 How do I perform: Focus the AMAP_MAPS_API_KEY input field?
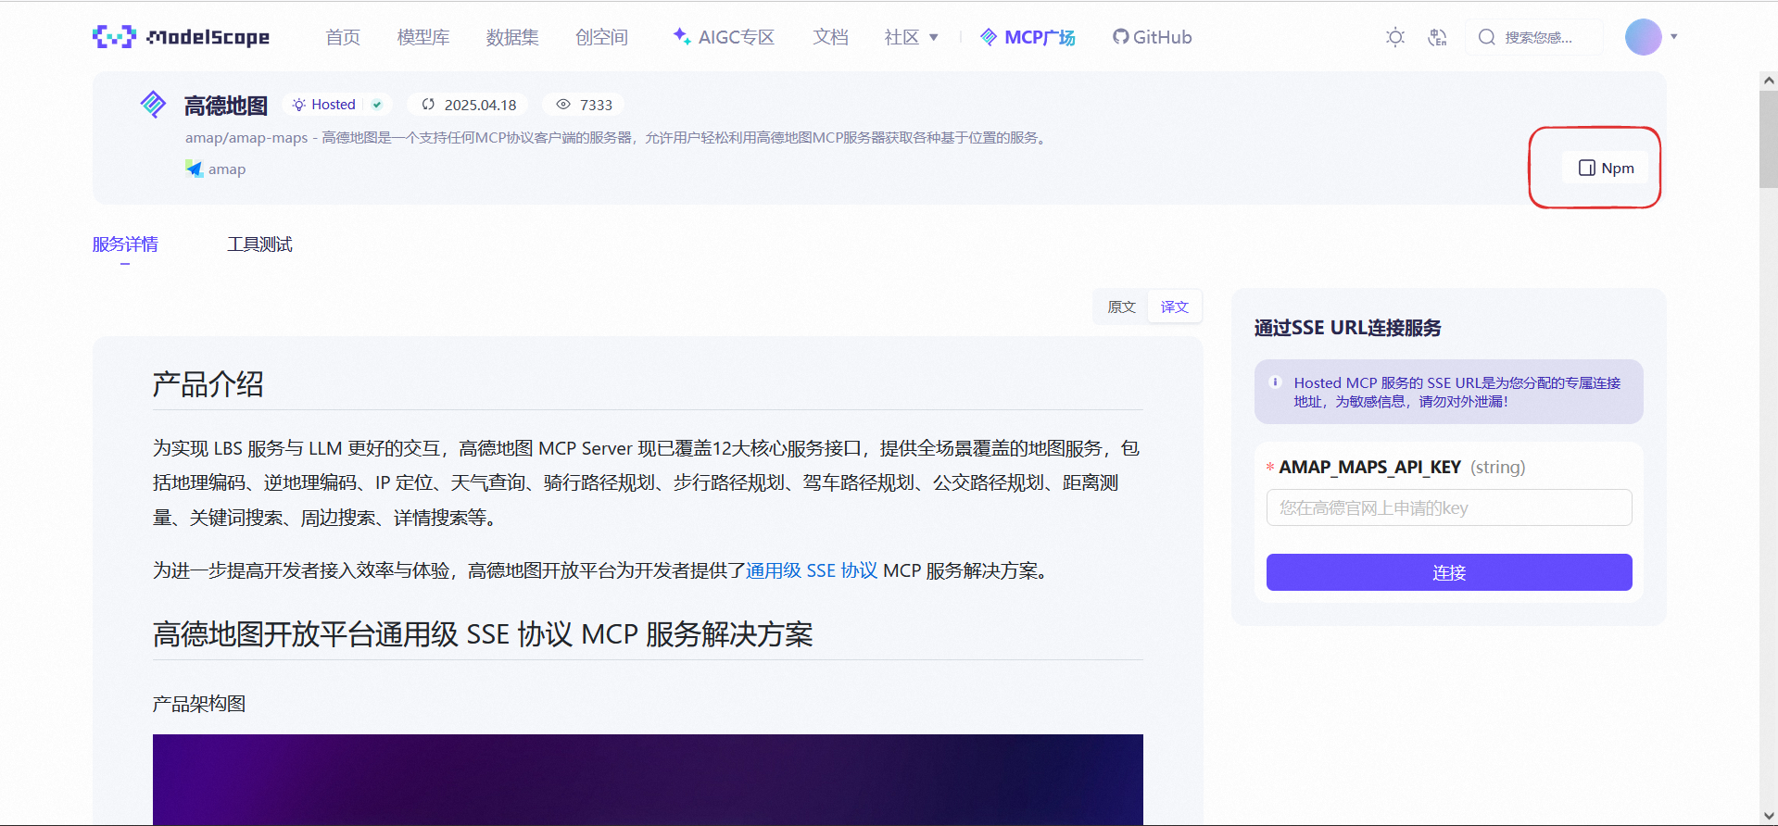1448,507
